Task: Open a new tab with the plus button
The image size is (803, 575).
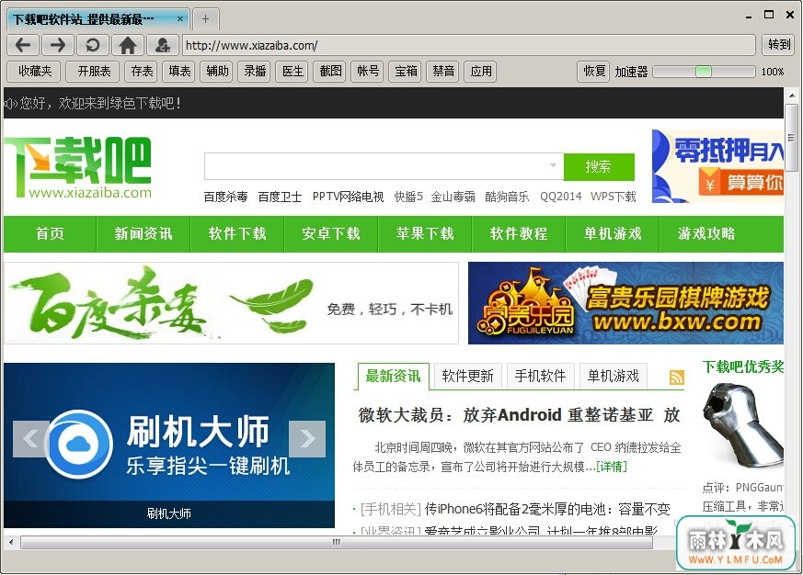Action: pyautogui.click(x=205, y=19)
